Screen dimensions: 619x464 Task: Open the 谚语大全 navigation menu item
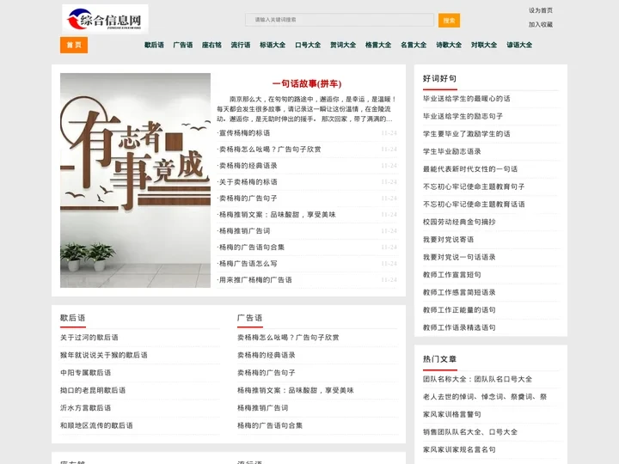click(x=519, y=45)
